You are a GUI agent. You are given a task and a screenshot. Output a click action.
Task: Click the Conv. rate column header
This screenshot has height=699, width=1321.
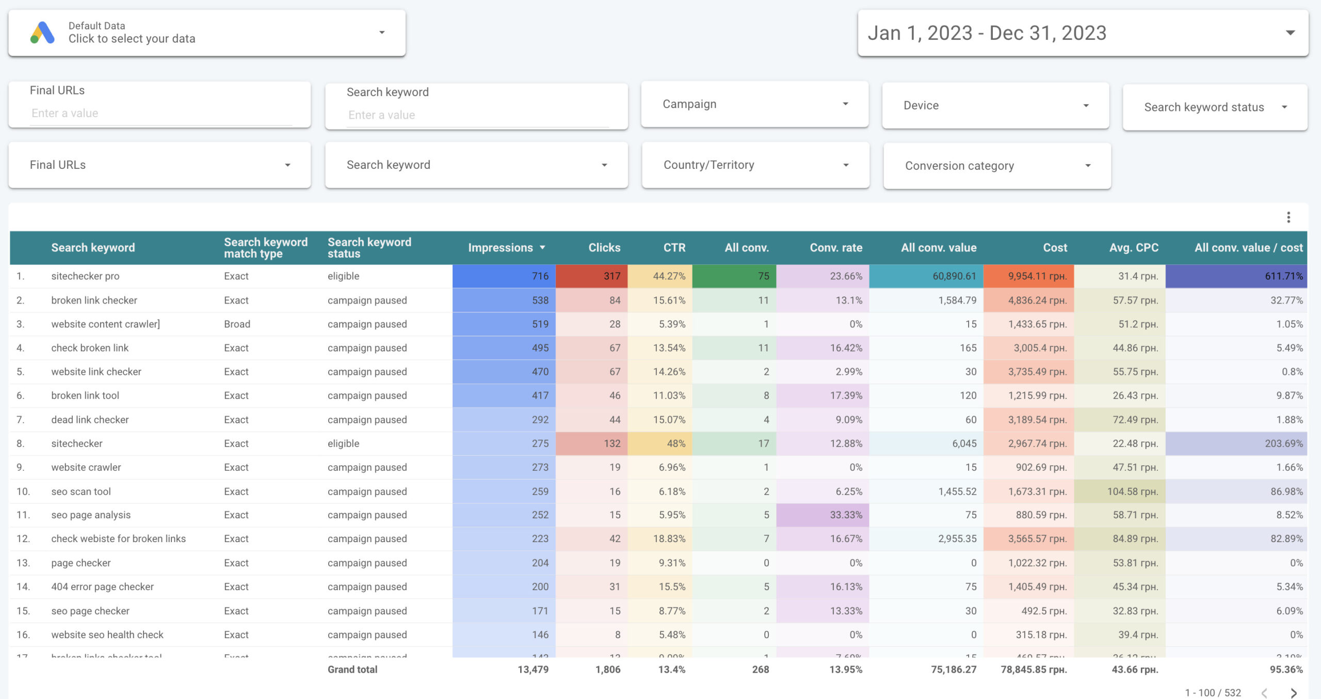tap(835, 248)
